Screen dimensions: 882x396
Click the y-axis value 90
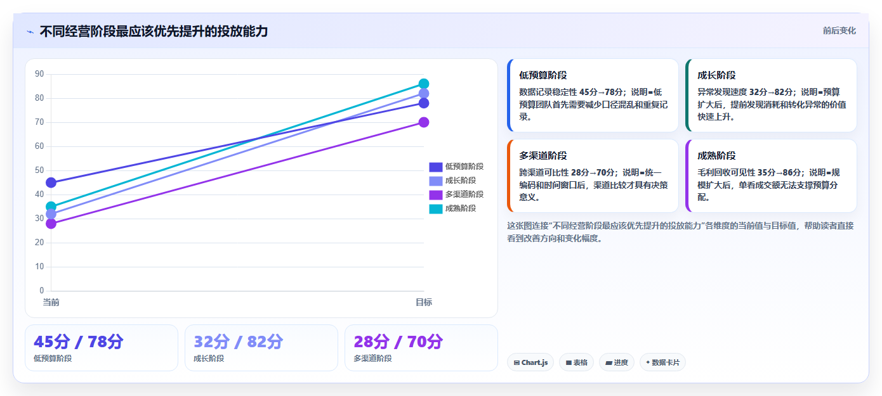tap(39, 74)
